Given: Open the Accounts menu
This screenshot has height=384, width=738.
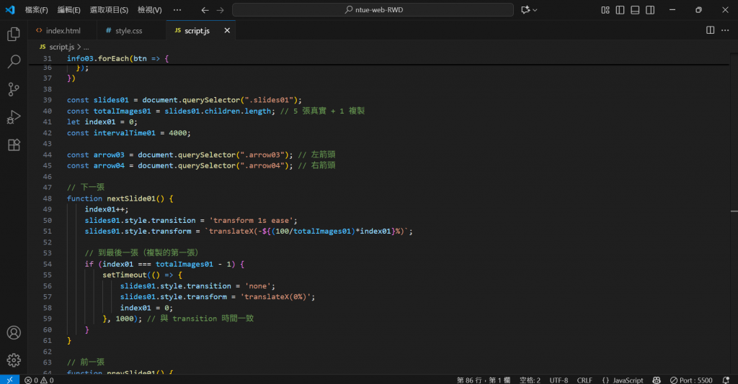Looking at the screenshot, I should (14, 333).
